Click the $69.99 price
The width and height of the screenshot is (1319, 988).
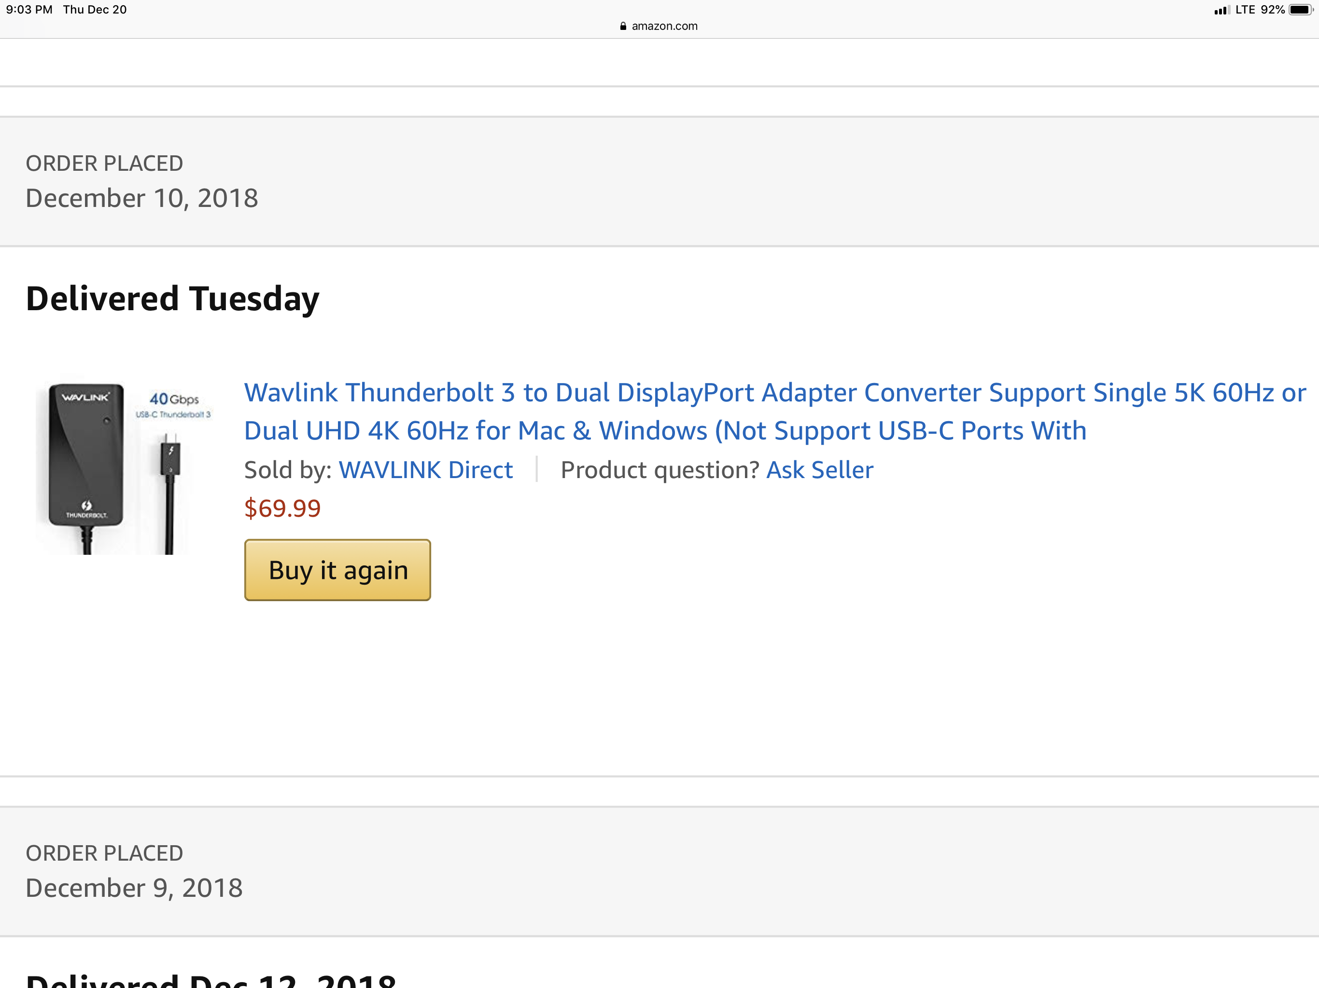click(x=282, y=508)
